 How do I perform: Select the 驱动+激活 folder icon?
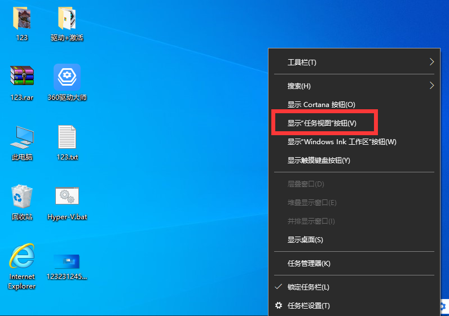tap(67, 19)
